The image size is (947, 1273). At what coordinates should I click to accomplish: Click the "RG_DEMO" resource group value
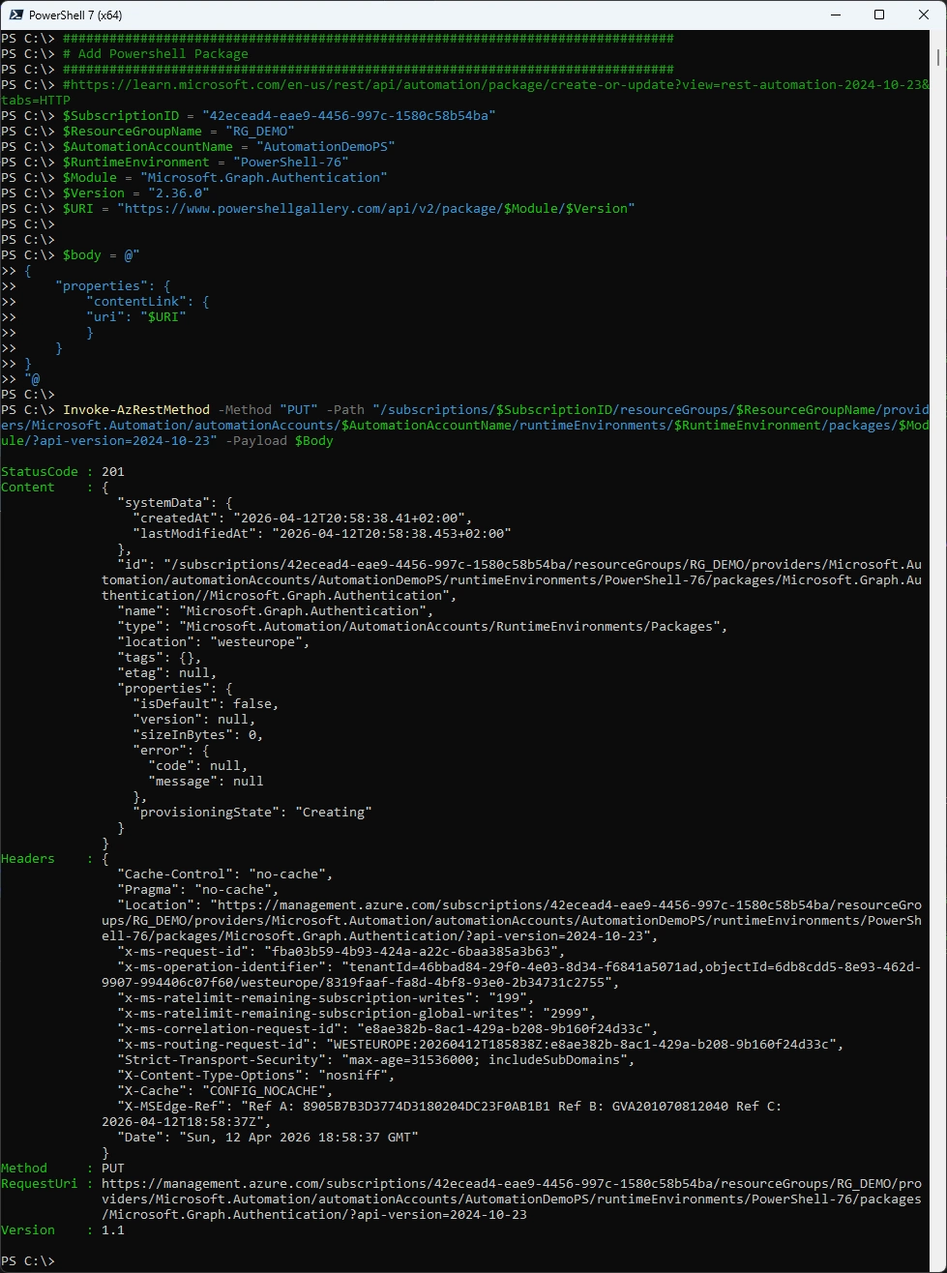259,132
